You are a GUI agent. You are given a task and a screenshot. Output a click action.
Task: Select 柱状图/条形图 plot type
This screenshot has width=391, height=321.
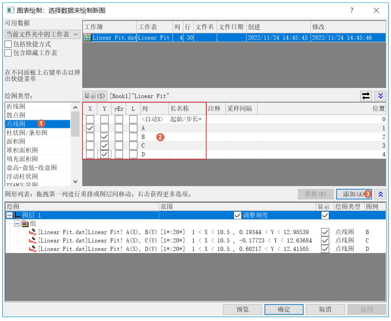pyautogui.click(x=27, y=133)
